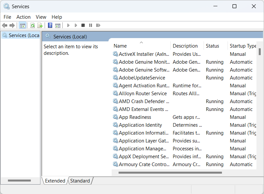Toggle Show/Hide Action Pane icon
The height and width of the screenshot is (194, 264).
coord(58,25)
